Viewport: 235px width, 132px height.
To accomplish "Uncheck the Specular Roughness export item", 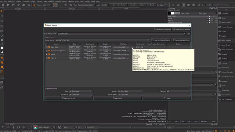I will tap(47, 51).
